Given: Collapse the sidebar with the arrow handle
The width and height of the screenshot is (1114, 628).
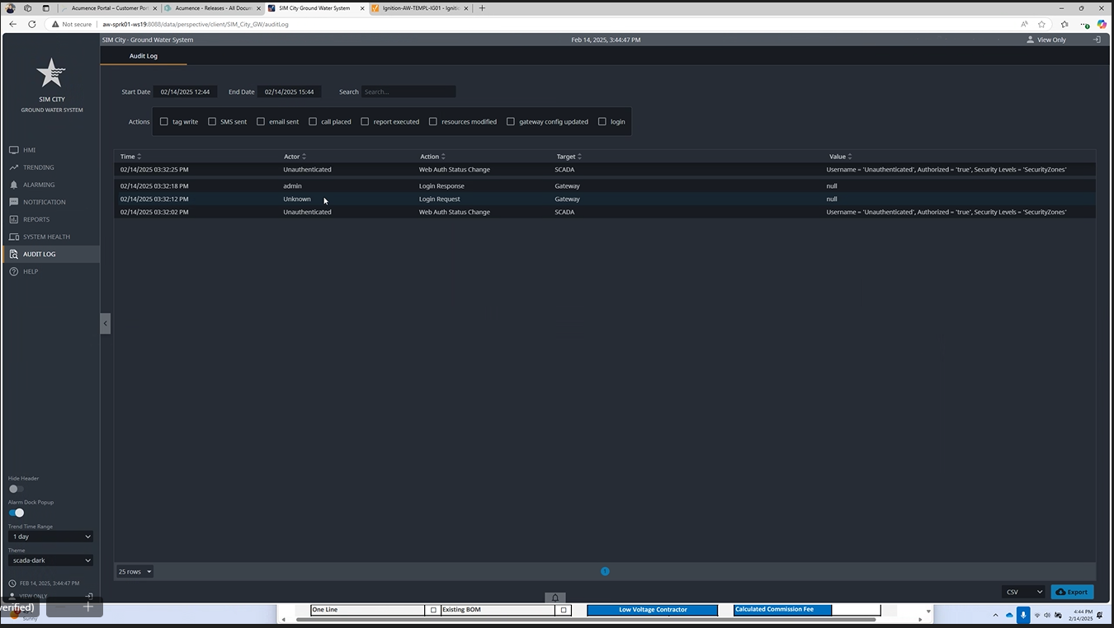Looking at the screenshot, I should (x=105, y=323).
